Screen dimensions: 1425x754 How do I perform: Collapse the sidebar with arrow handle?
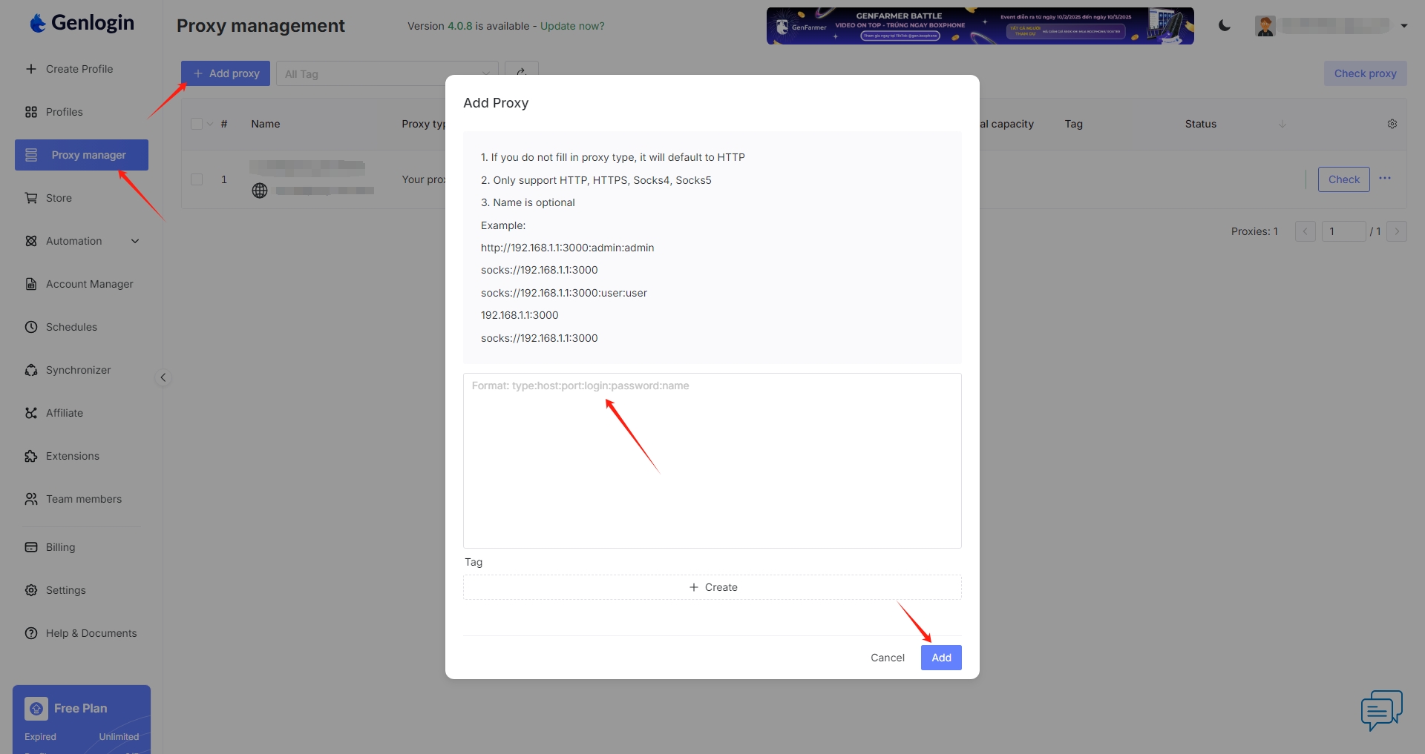163,377
